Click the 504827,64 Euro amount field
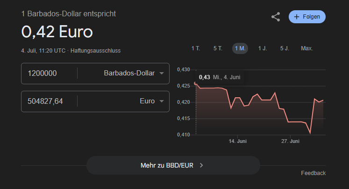The height and width of the screenshot is (189, 349). click(x=49, y=101)
